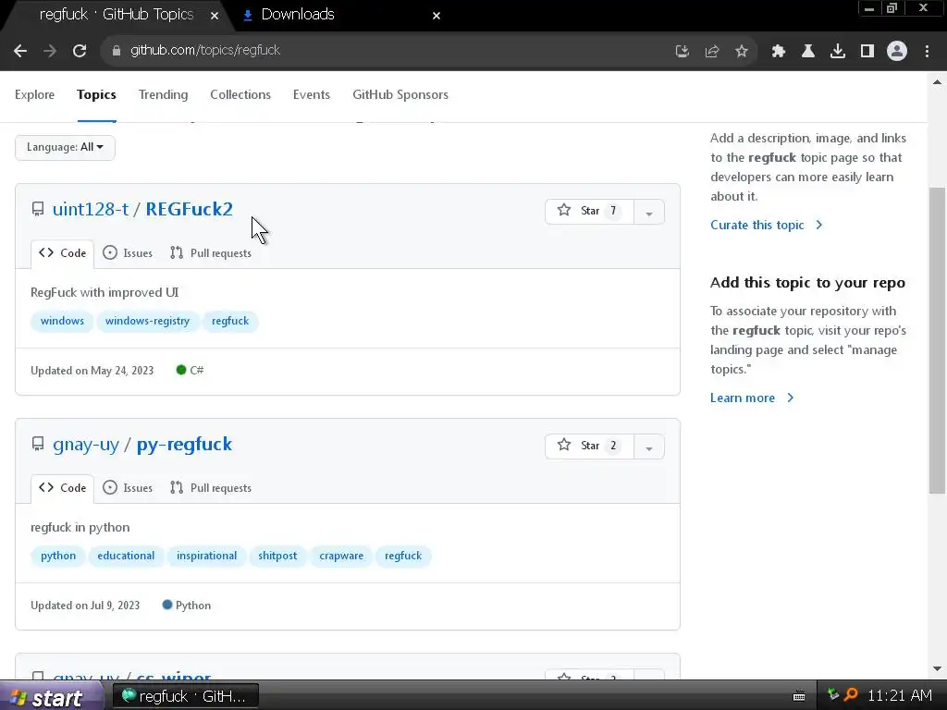Click the 11:21 AM taskbar clock
The width and height of the screenshot is (947, 710).
[x=900, y=695]
